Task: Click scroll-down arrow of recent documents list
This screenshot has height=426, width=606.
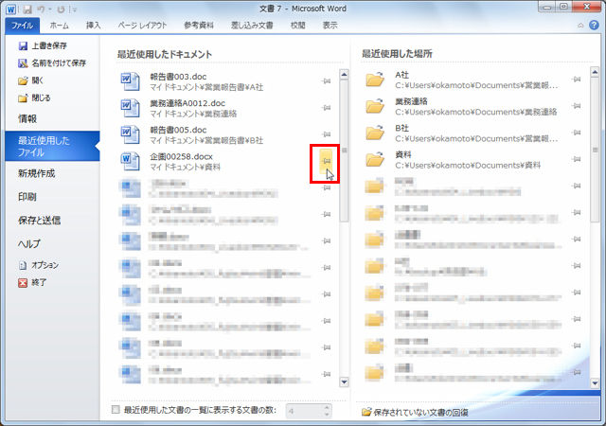Action: tap(344, 382)
